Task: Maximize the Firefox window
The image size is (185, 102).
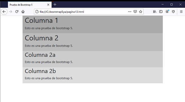Action: tap(172, 4)
